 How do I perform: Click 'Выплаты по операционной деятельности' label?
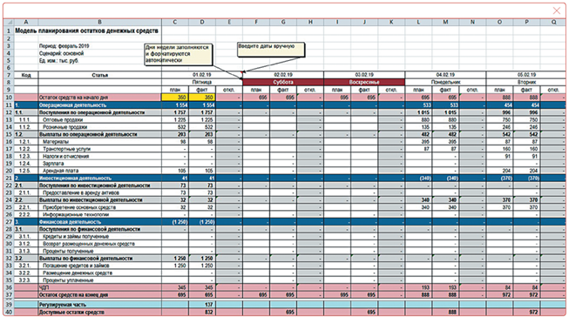coord(88,134)
